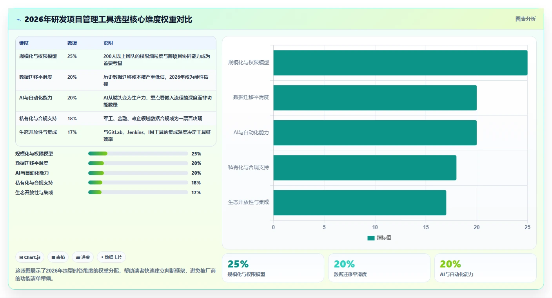The height and width of the screenshot is (298, 552).
Task: Click the 数据迁移平滑度 chart bar
Action: pos(375,98)
